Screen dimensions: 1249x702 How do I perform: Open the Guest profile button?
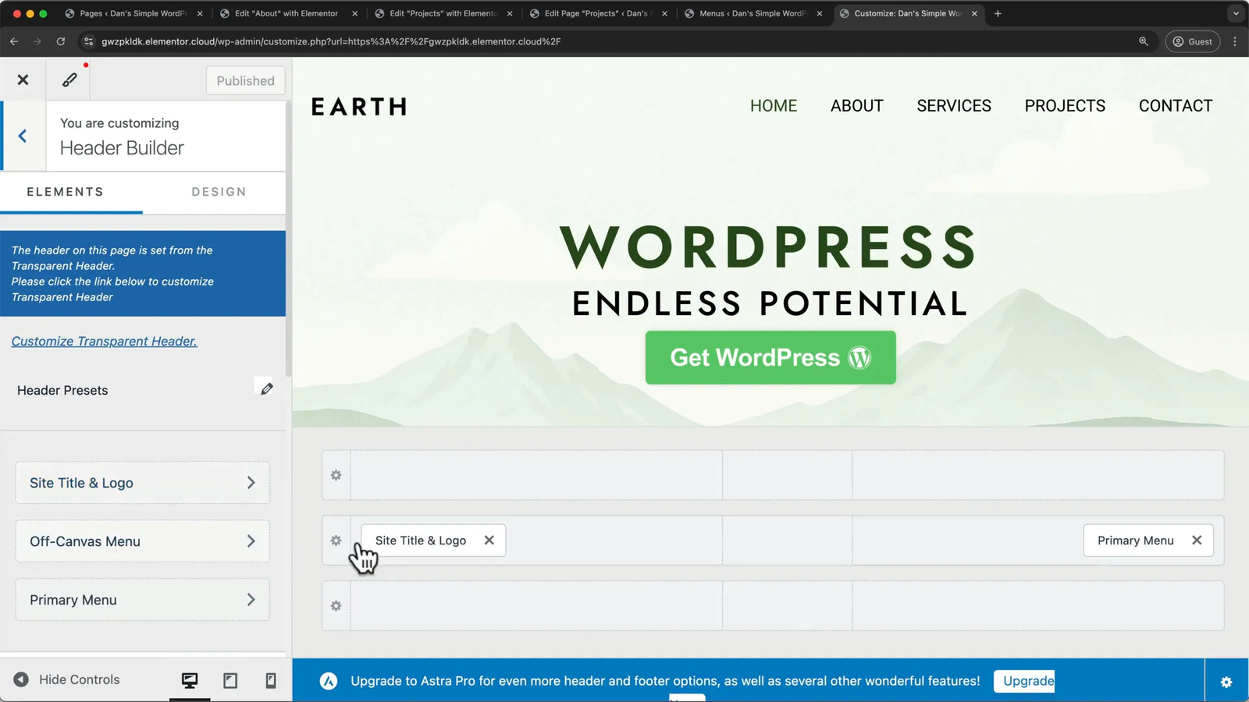pyautogui.click(x=1193, y=41)
